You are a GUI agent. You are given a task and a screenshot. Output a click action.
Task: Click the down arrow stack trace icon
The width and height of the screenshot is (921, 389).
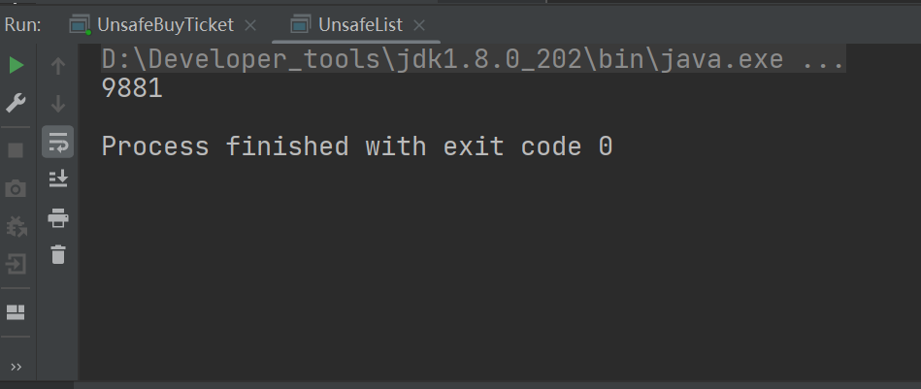[x=58, y=103]
